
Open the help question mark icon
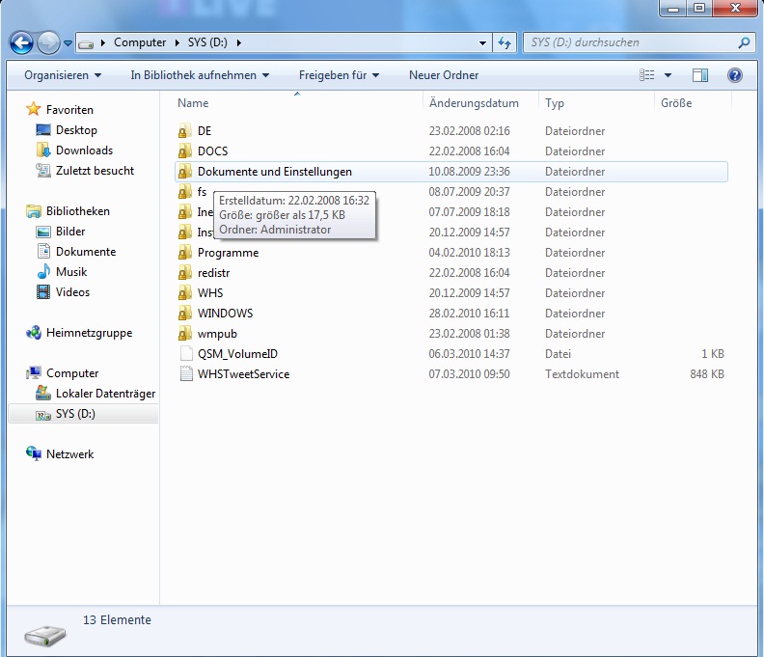[x=734, y=75]
